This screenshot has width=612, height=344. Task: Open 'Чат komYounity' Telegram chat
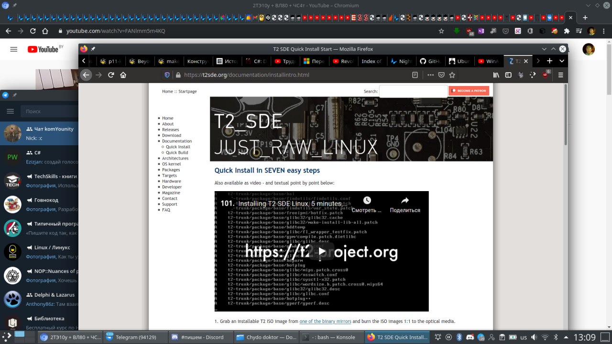39,133
